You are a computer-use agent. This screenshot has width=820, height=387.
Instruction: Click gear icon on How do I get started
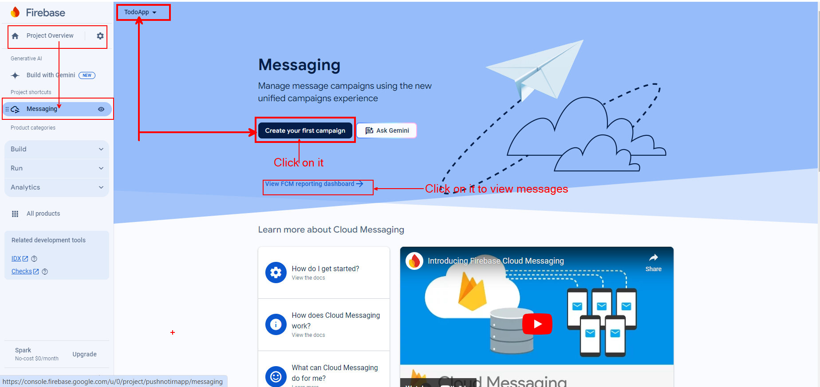(x=276, y=272)
